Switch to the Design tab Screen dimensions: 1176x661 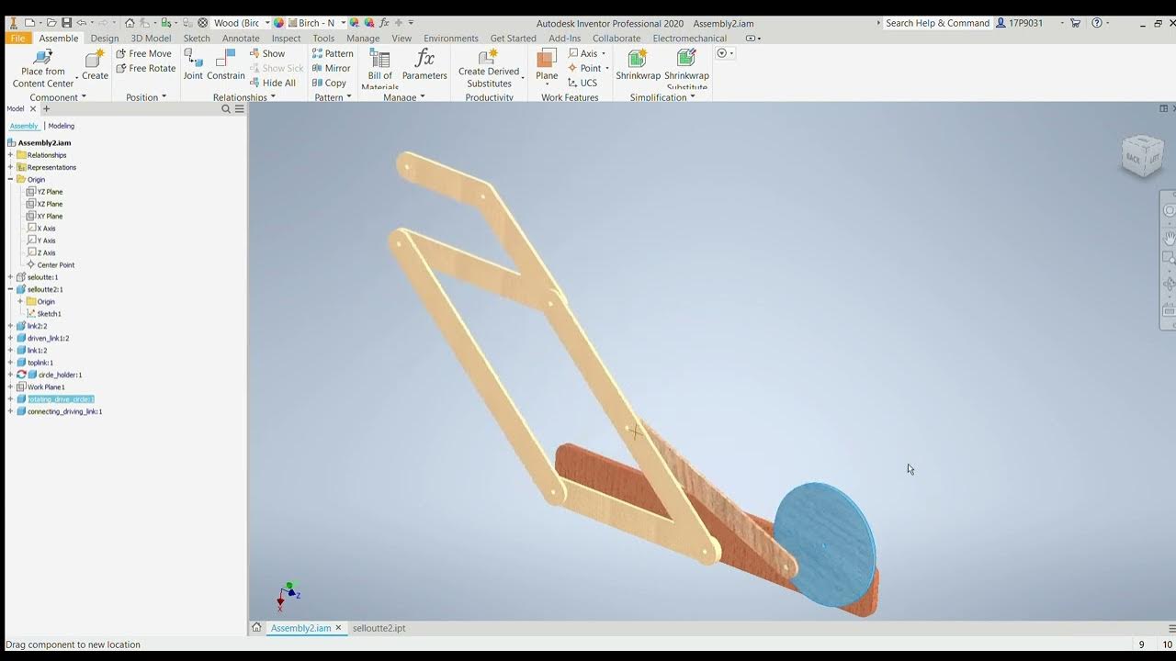click(x=105, y=39)
